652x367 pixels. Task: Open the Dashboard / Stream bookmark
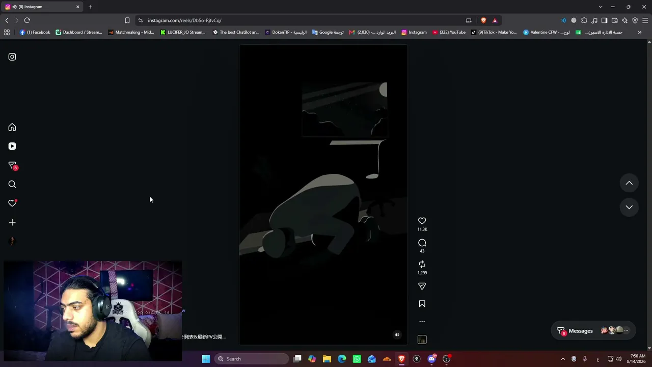[79, 32]
